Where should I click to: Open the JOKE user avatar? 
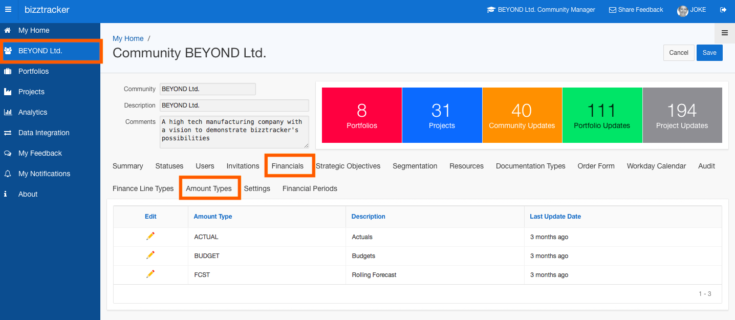[x=683, y=11]
